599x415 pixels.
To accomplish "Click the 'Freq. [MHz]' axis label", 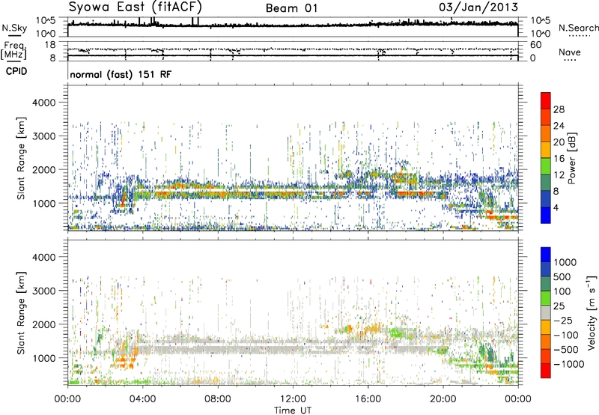I will coord(13,51).
